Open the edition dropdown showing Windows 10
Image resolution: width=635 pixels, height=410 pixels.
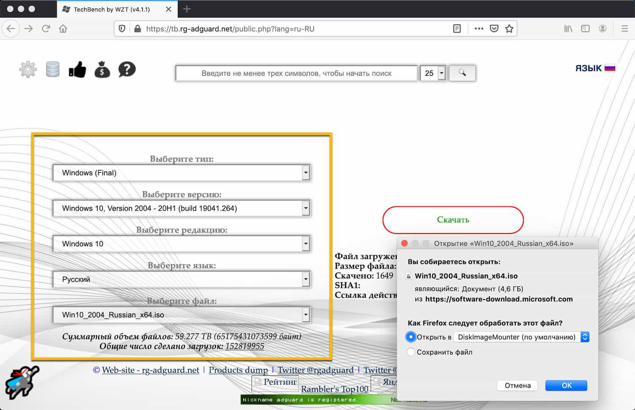tap(182, 244)
